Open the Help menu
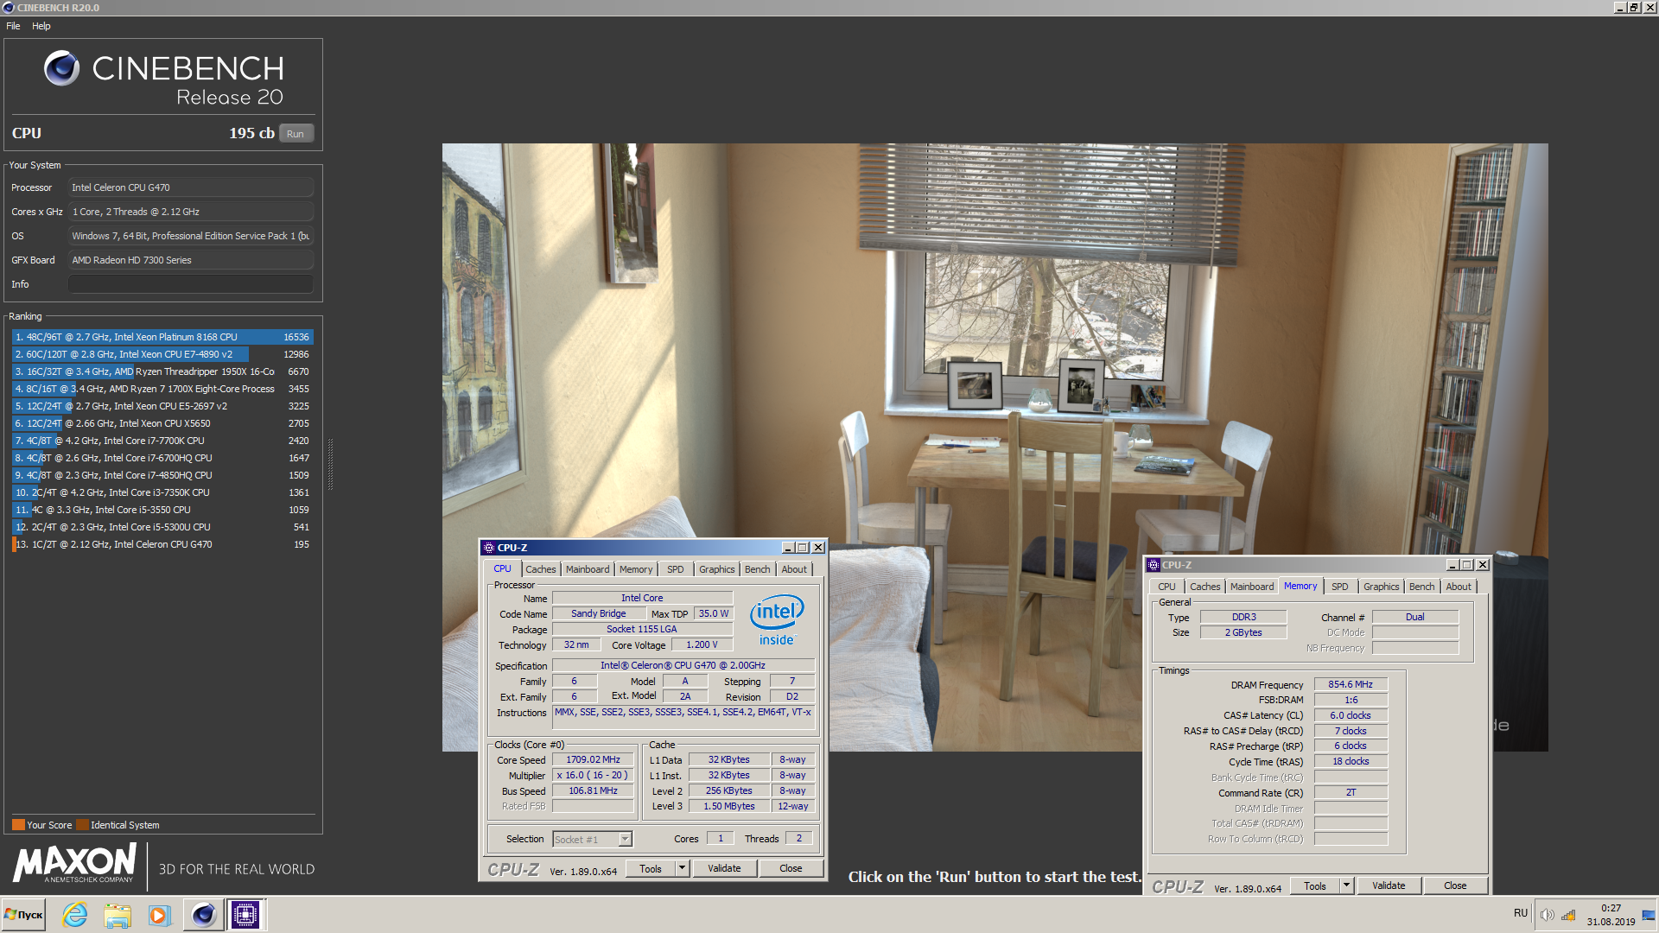The width and height of the screenshot is (1659, 933). 41,26
